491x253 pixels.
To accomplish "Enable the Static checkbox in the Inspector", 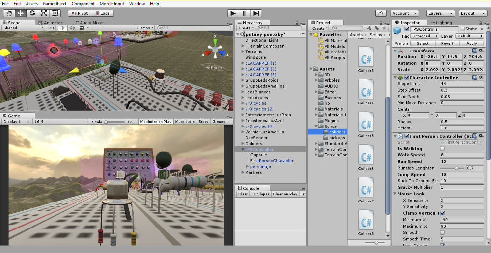I will (x=463, y=29).
